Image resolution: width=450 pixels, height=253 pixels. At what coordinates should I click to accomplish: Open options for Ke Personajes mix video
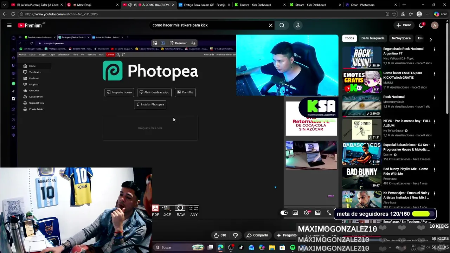(x=435, y=194)
